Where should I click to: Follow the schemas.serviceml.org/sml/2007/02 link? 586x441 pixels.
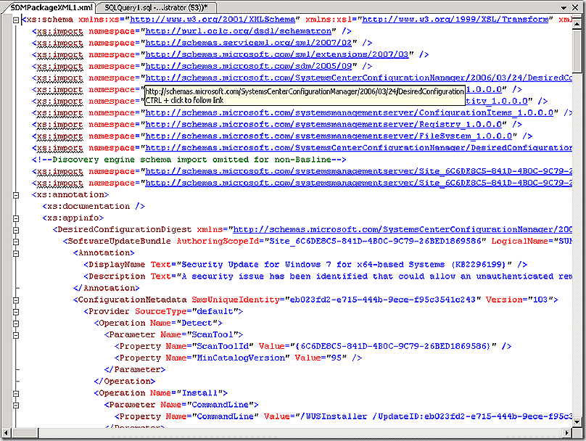(x=249, y=43)
